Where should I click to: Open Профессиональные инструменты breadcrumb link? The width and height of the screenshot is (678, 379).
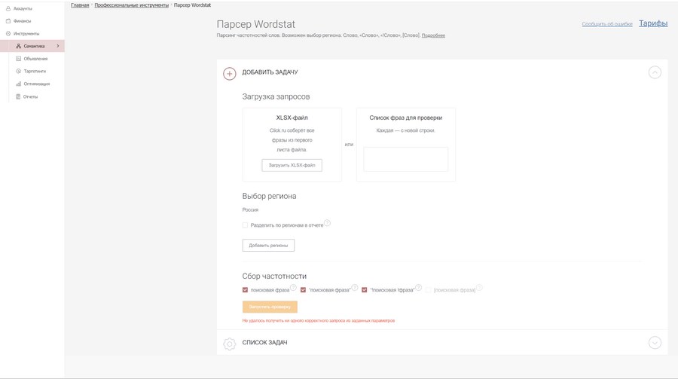(131, 5)
